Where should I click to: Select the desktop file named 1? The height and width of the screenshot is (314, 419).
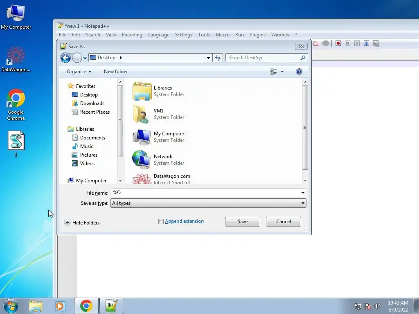[16, 144]
